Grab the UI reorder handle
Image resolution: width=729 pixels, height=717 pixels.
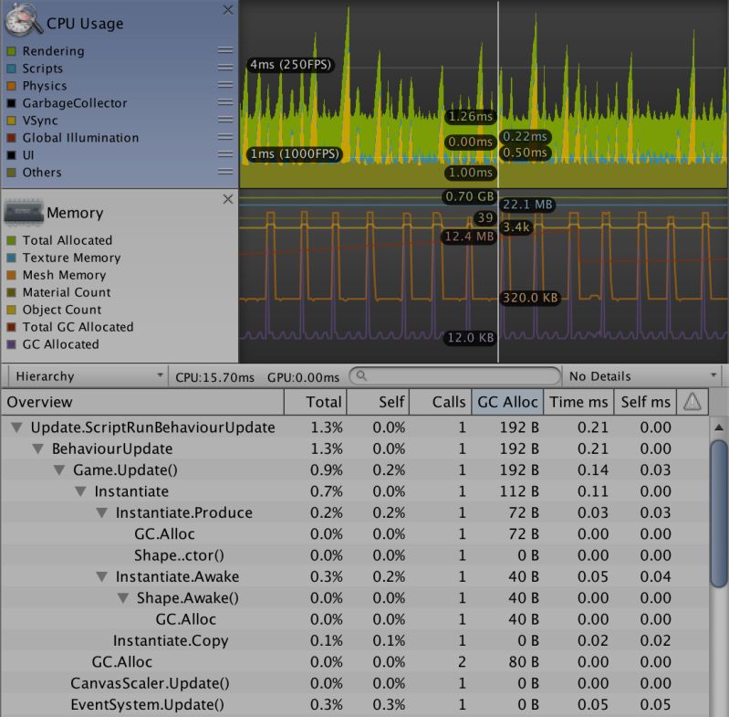pos(225,154)
